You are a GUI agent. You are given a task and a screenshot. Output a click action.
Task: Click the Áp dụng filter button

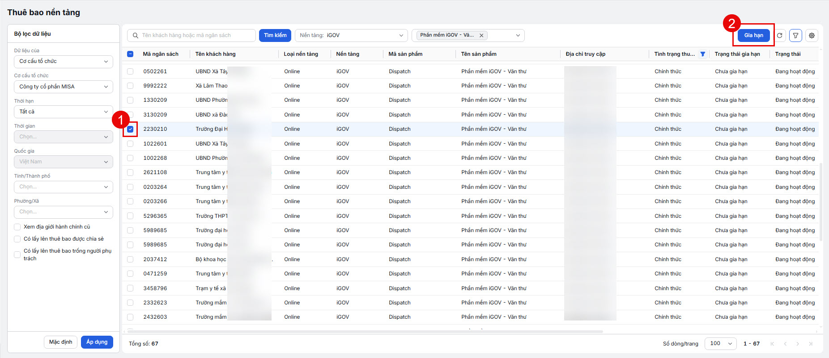tap(97, 342)
